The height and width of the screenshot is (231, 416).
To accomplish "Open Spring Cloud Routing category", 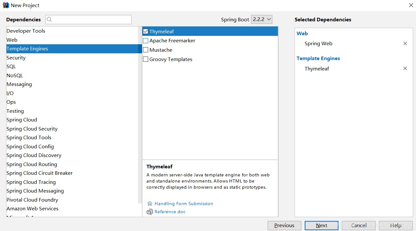I will click(73, 164).
